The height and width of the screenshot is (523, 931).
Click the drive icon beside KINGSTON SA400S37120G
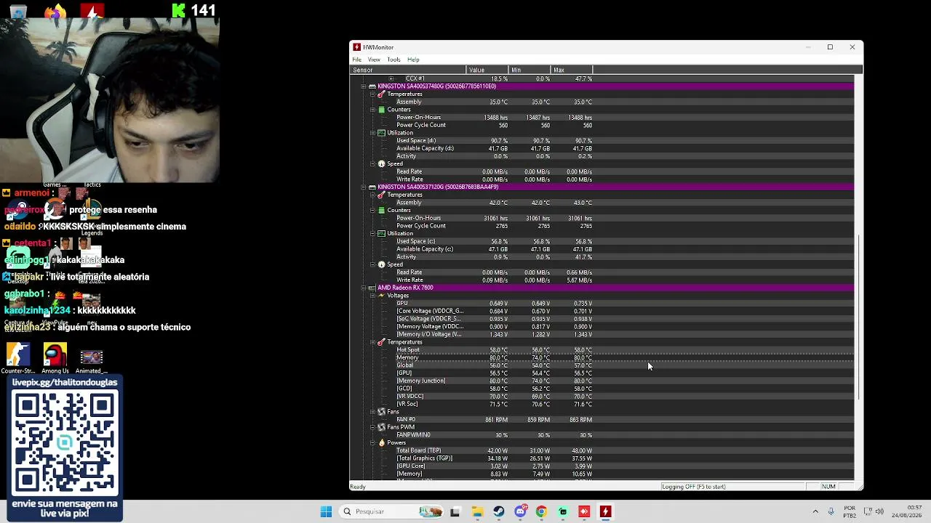(x=372, y=187)
